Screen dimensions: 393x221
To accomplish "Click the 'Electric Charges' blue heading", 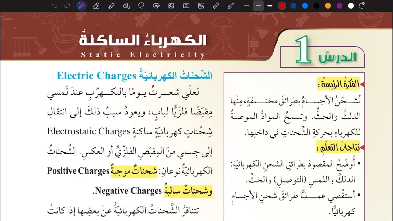I will 96,75.
